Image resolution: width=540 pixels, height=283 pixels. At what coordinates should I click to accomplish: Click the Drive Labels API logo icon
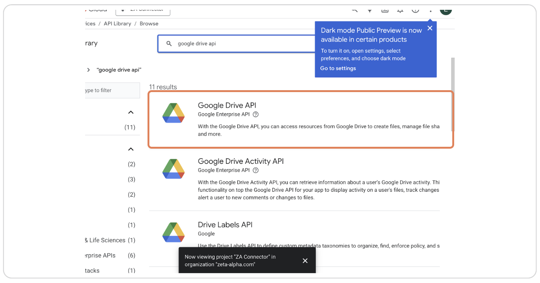[x=173, y=232]
